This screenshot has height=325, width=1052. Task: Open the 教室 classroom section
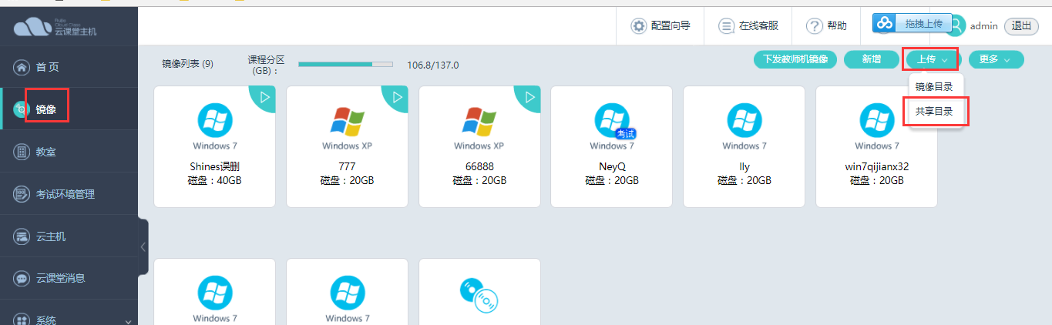click(69, 152)
